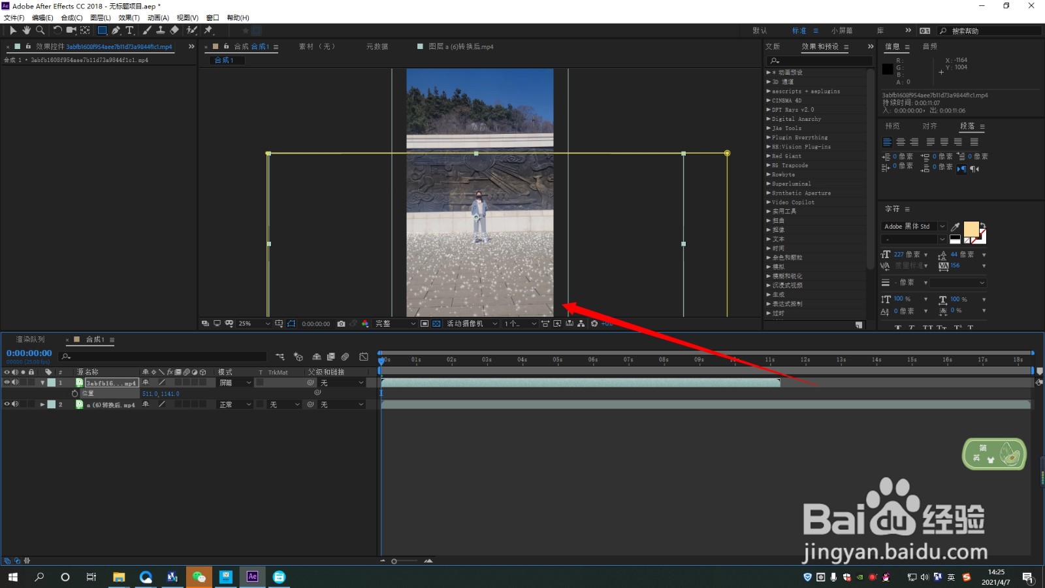Select the Pen tool
The height and width of the screenshot is (588, 1045).
(x=116, y=30)
